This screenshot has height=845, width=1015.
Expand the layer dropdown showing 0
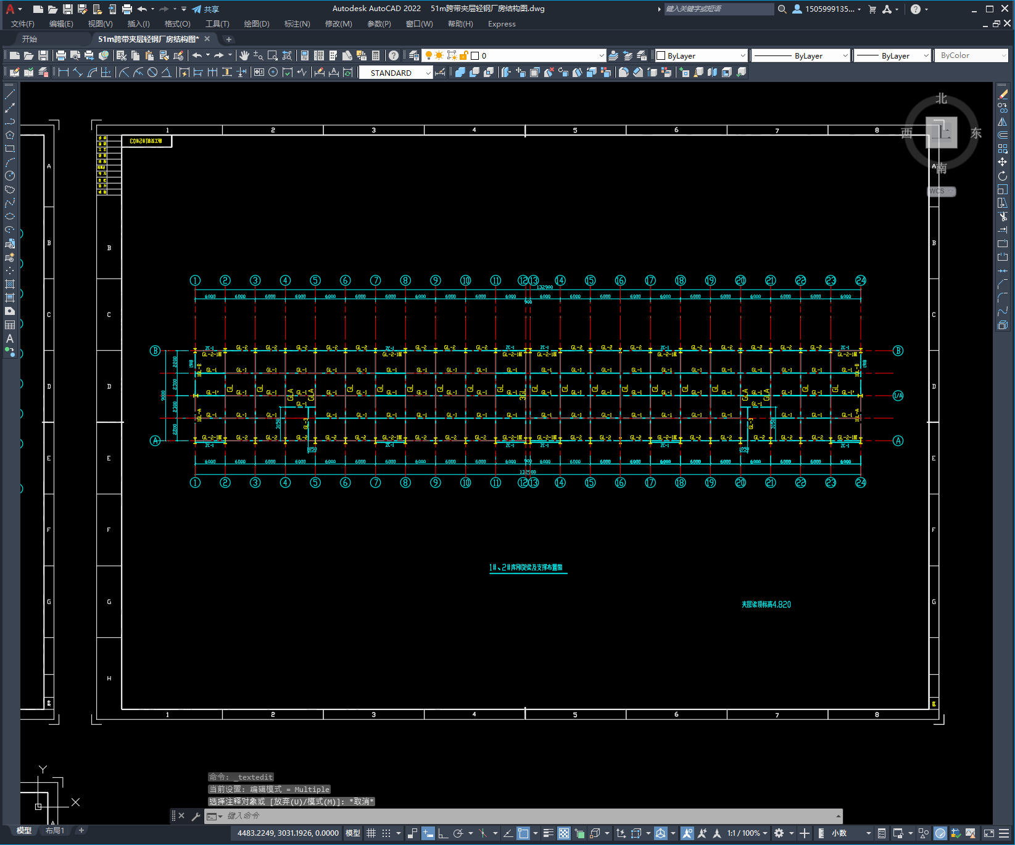point(601,55)
